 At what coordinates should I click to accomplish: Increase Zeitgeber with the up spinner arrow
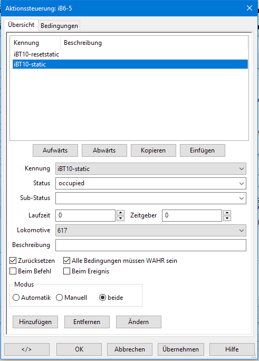[x=227, y=213]
